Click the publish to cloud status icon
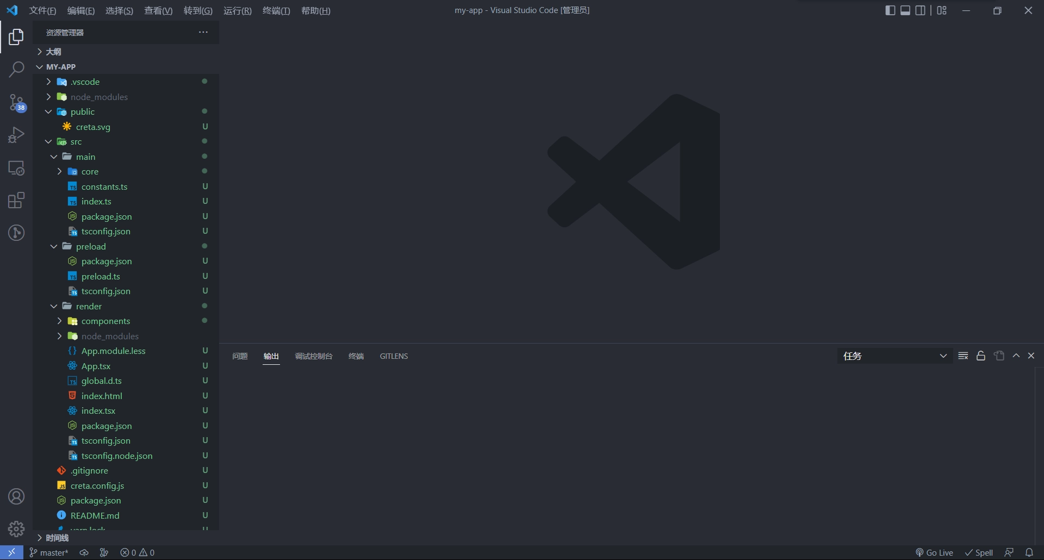Image resolution: width=1044 pixels, height=560 pixels. pos(84,552)
